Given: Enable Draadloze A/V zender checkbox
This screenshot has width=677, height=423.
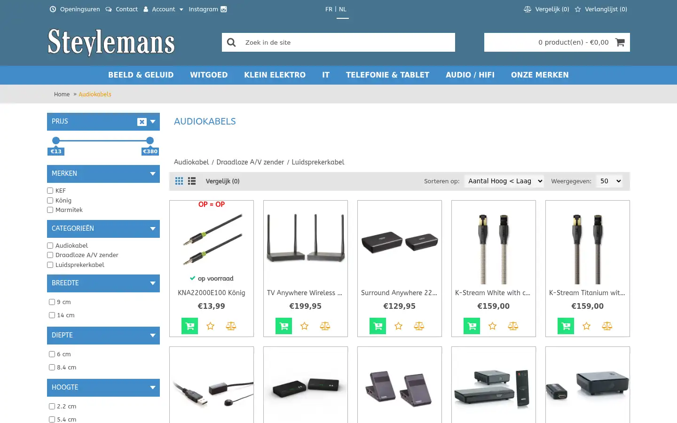Looking at the screenshot, I should (x=50, y=255).
